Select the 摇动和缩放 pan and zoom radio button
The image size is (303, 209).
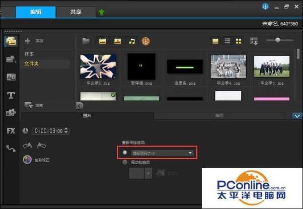tap(125, 162)
